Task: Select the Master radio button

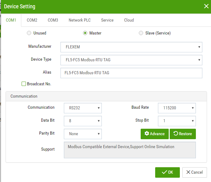Action: pyautogui.click(x=85, y=33)
